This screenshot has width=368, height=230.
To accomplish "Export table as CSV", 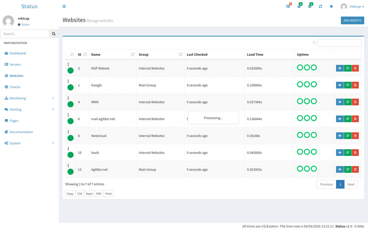I will point(80,194).
